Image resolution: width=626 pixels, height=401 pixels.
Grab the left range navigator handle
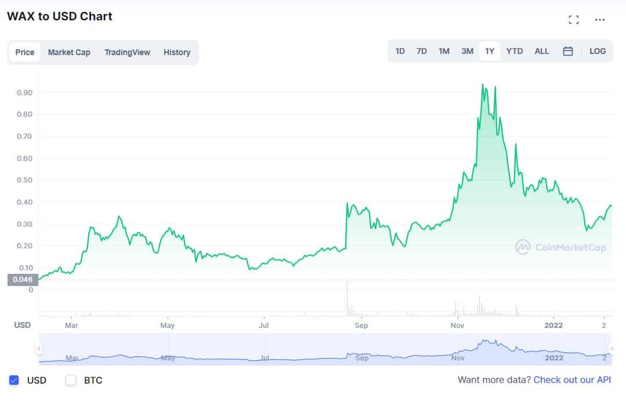tap(39, 349)
